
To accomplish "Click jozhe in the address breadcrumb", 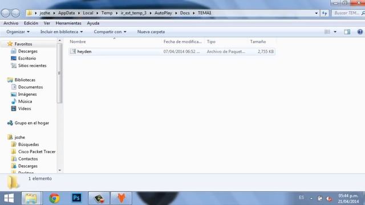I will [x=44, y=13].
